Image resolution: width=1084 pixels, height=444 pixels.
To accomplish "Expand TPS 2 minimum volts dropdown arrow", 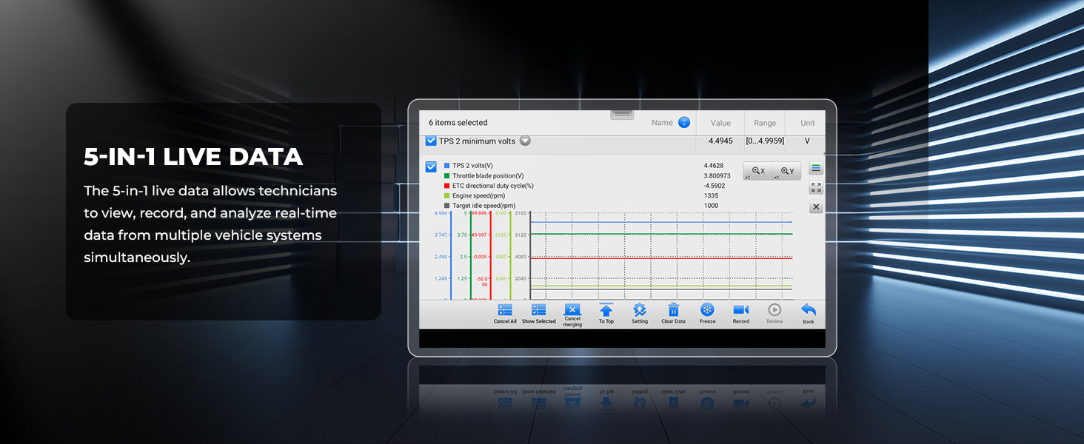I will click(x=525, y=141).
